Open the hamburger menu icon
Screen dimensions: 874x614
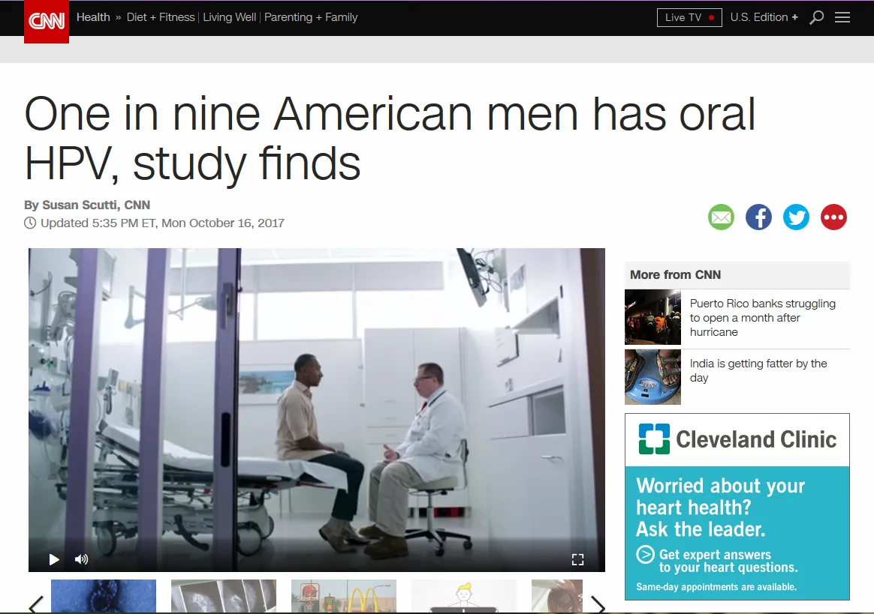coord(842,17)
